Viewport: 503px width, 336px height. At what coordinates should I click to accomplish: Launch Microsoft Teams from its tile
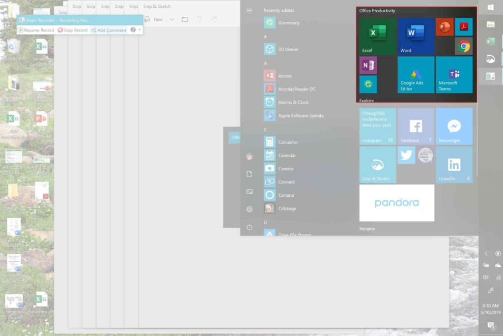pos(454,75)
